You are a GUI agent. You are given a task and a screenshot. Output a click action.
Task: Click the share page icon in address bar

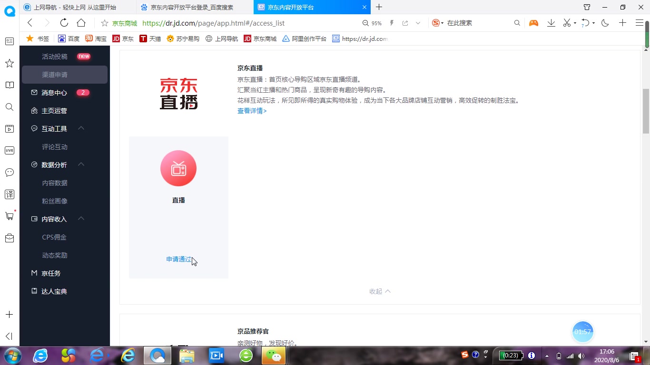pyautogui.click(x=405, y=23)
